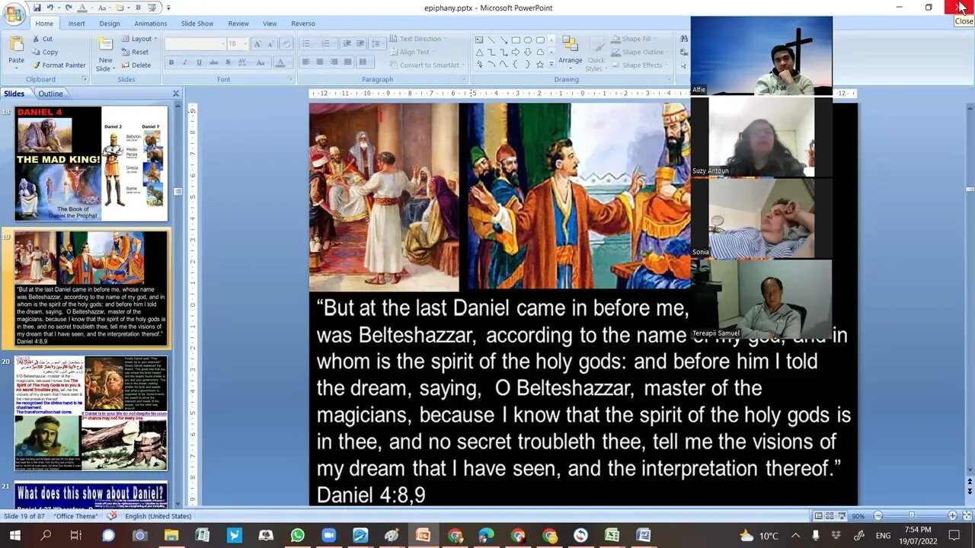
Task: Open the Review tab
Action: tap(238, 24)
